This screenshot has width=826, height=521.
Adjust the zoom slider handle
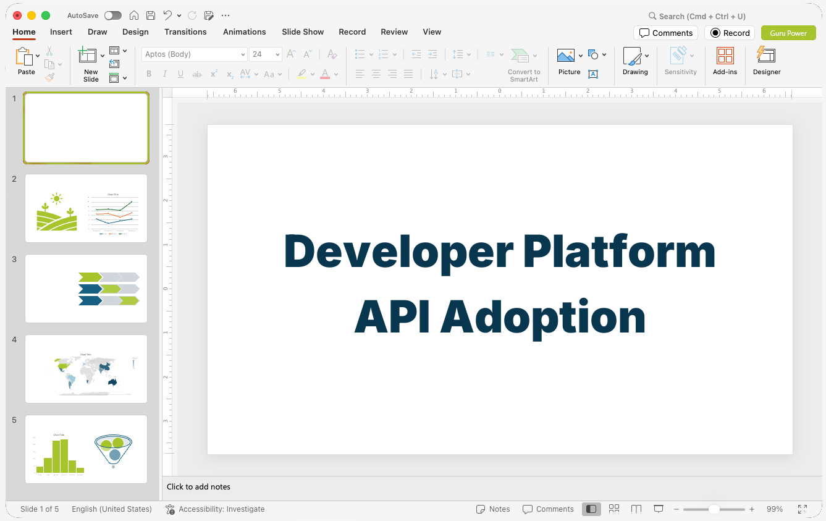tap(714, 509)
